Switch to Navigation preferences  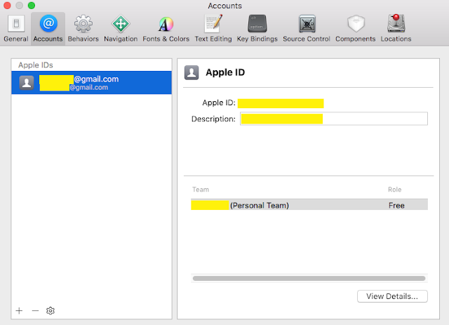(121, 29)
